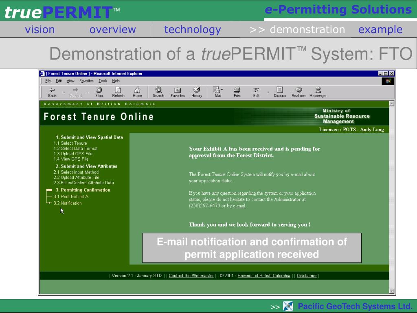Click the Licensee : PGTS - Andy Lang text
417x313 pixels.
pyautogui.click(x=351, y=130)
